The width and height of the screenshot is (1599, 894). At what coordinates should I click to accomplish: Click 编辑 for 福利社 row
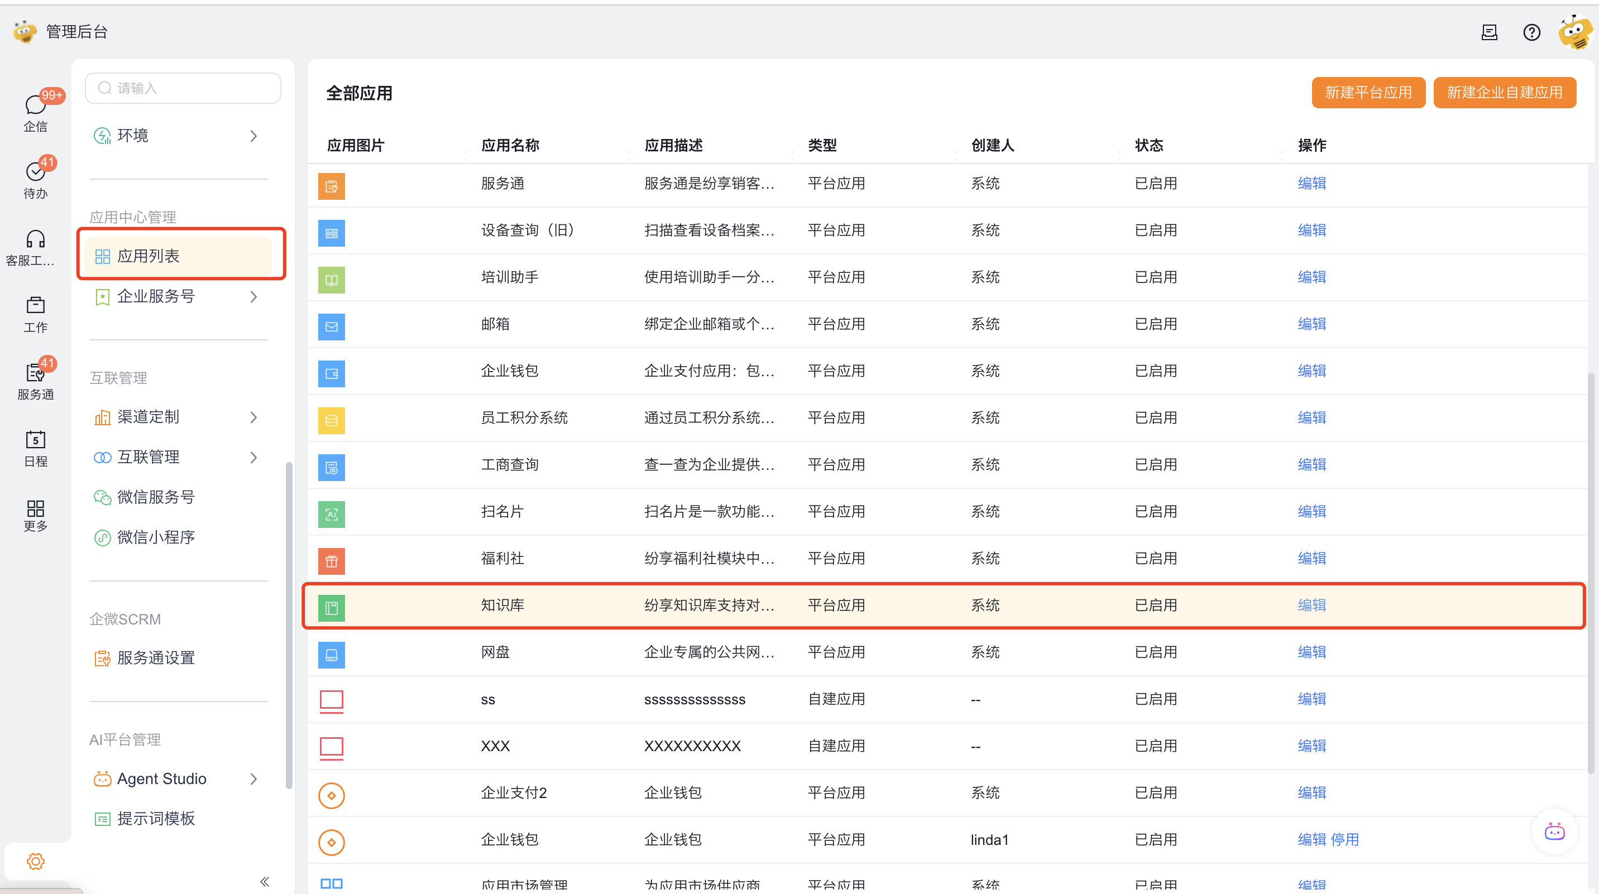(x=1311, y=559)
